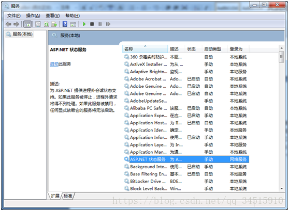The width and height of the screenshot is (289, 211).
Task: Click 360 杀毒实时防护 service name
Action: coord(149,57)
